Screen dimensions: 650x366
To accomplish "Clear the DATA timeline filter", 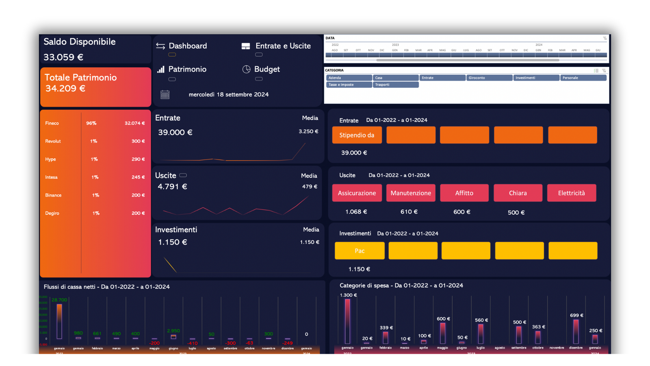I will [604, 38].
